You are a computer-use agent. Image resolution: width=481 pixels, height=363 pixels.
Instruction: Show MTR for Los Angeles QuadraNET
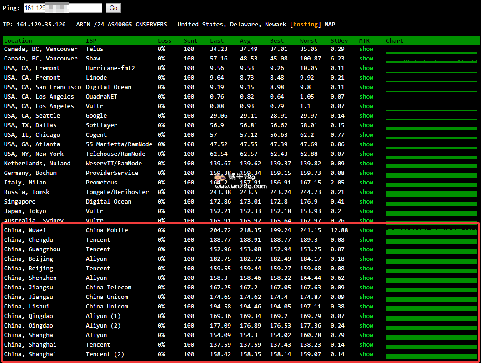(x=366, y=97)
